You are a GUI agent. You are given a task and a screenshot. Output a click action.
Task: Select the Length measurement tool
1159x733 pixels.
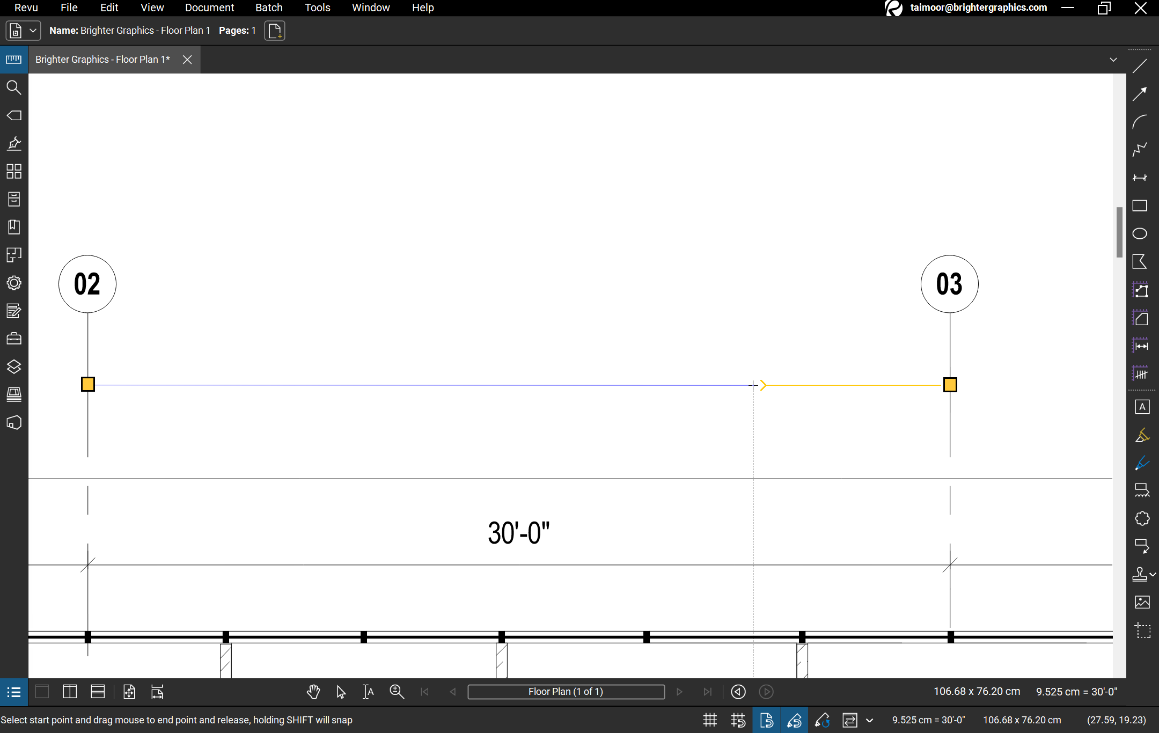[x=1140, y=346]
